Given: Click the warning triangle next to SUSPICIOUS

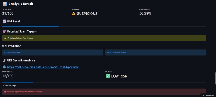Looking at the screenshot, I should pos(73,14).
